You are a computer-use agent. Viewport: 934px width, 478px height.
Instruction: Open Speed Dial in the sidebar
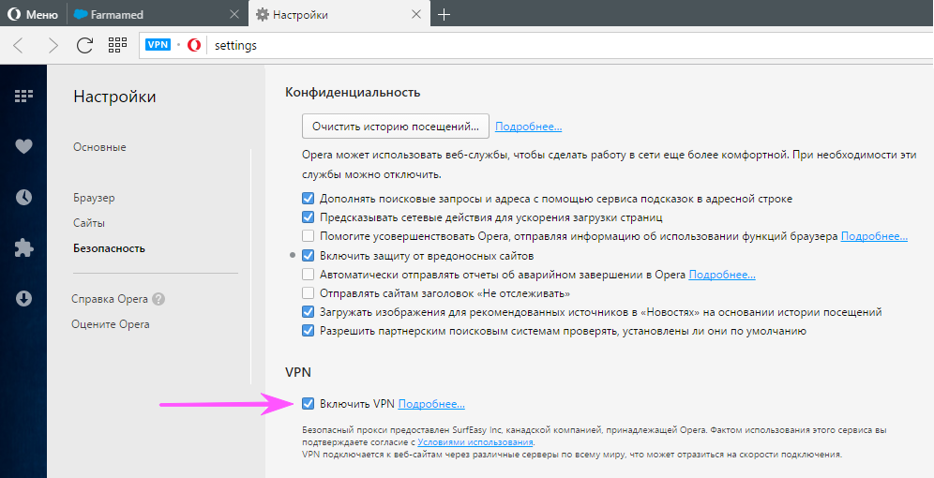23,96
